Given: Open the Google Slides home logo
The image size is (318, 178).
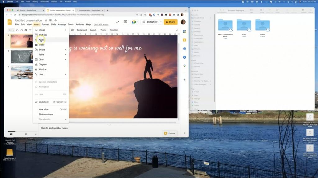Looking at the screenshot, I should point(10,22).
